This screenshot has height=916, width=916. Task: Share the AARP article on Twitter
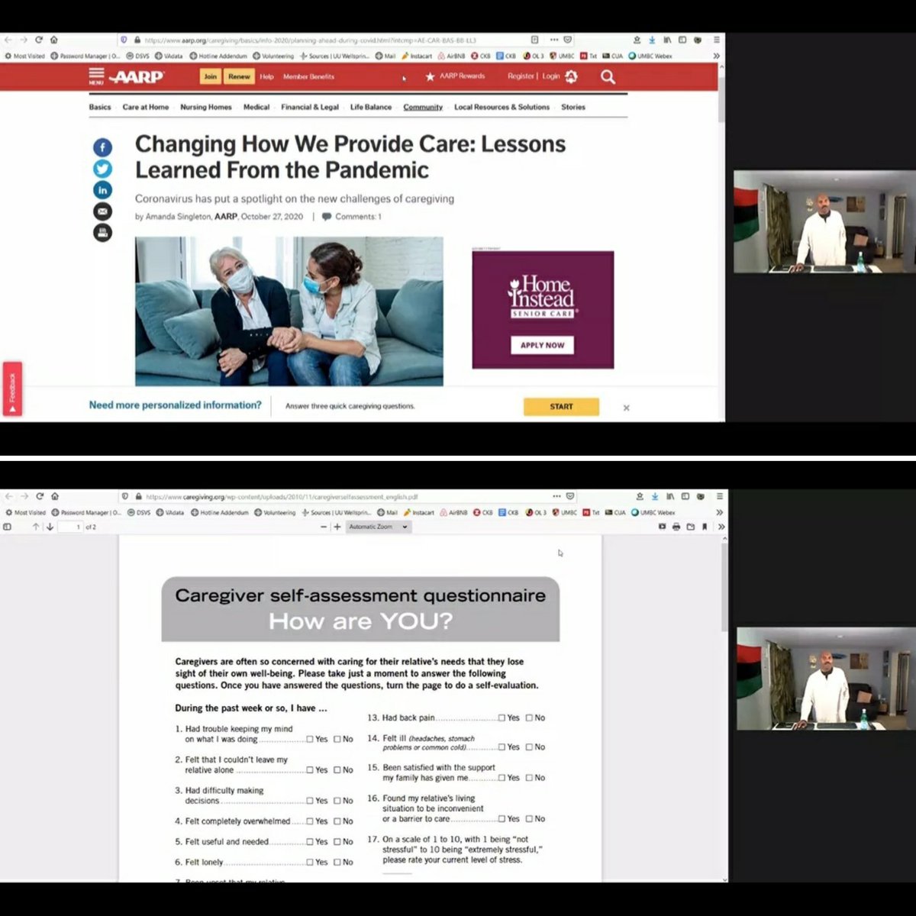pyautogui.click(x=102, y=169)
